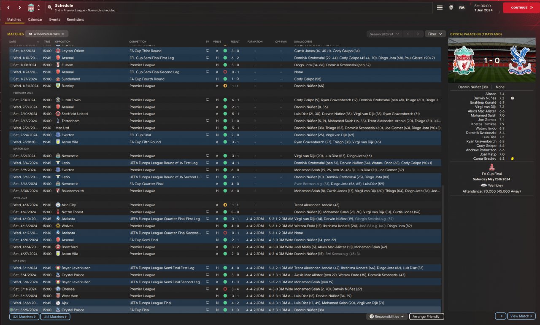Click the Sheffield United club badge

click(58, 114)
